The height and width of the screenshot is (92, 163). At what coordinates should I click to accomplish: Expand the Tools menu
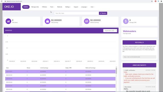[x=52, y=7]
